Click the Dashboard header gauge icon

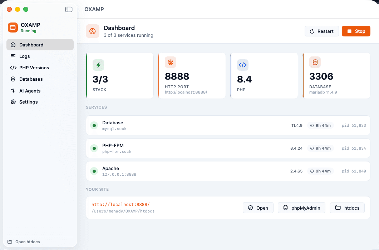93,31
